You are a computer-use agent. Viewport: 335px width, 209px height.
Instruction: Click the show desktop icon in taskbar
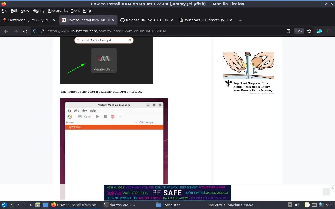(x=45, y=205)
